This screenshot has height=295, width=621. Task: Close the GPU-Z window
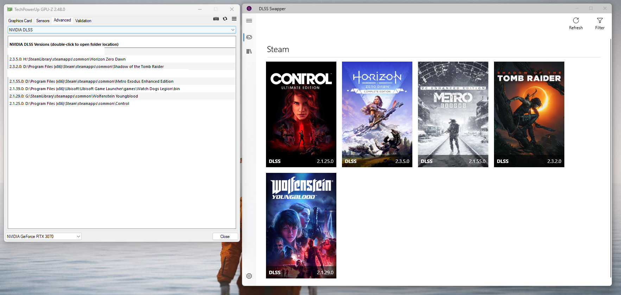point(232,9)
